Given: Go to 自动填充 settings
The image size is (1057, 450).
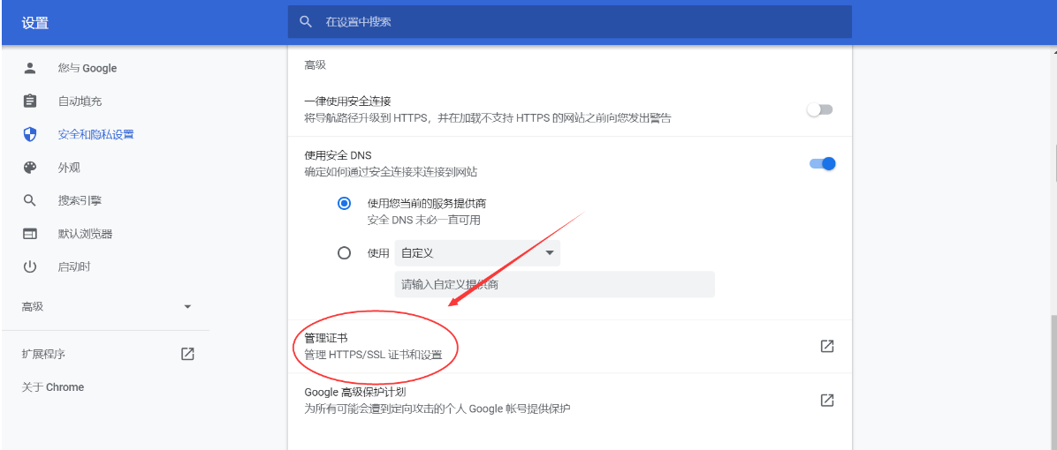Looking at the screenshot, I should tap(80, 101).
